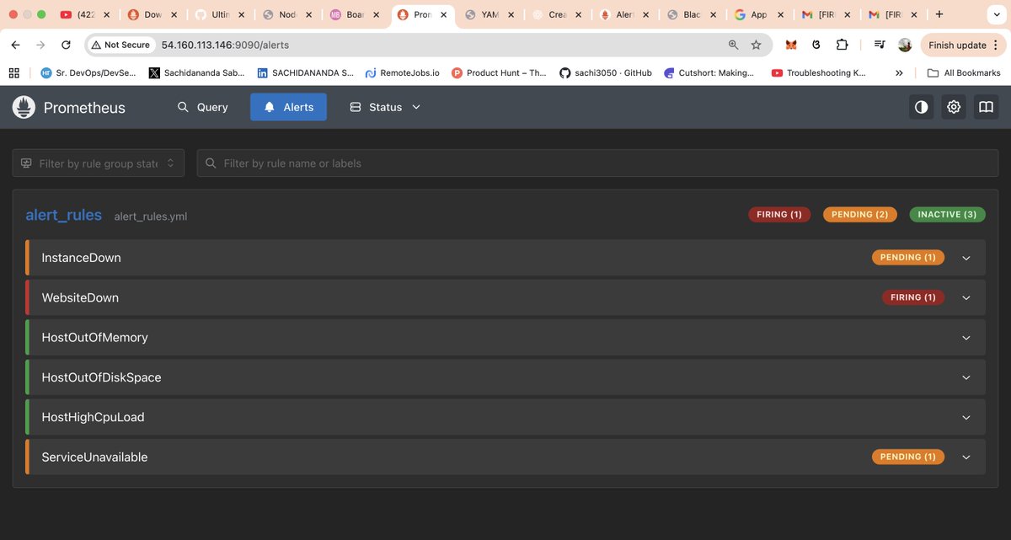Click the alert_rules group title
1011x540 pixels.
(64, 215)
